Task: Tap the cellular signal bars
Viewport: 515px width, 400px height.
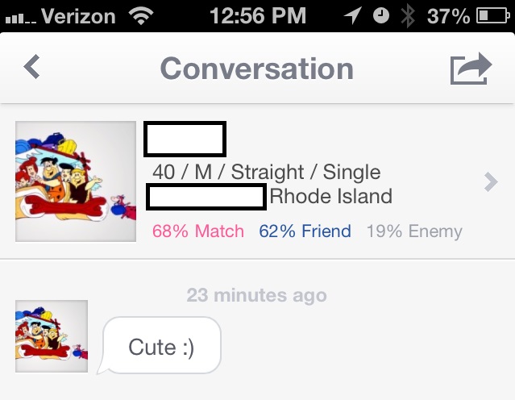Action: coord(18,18)
